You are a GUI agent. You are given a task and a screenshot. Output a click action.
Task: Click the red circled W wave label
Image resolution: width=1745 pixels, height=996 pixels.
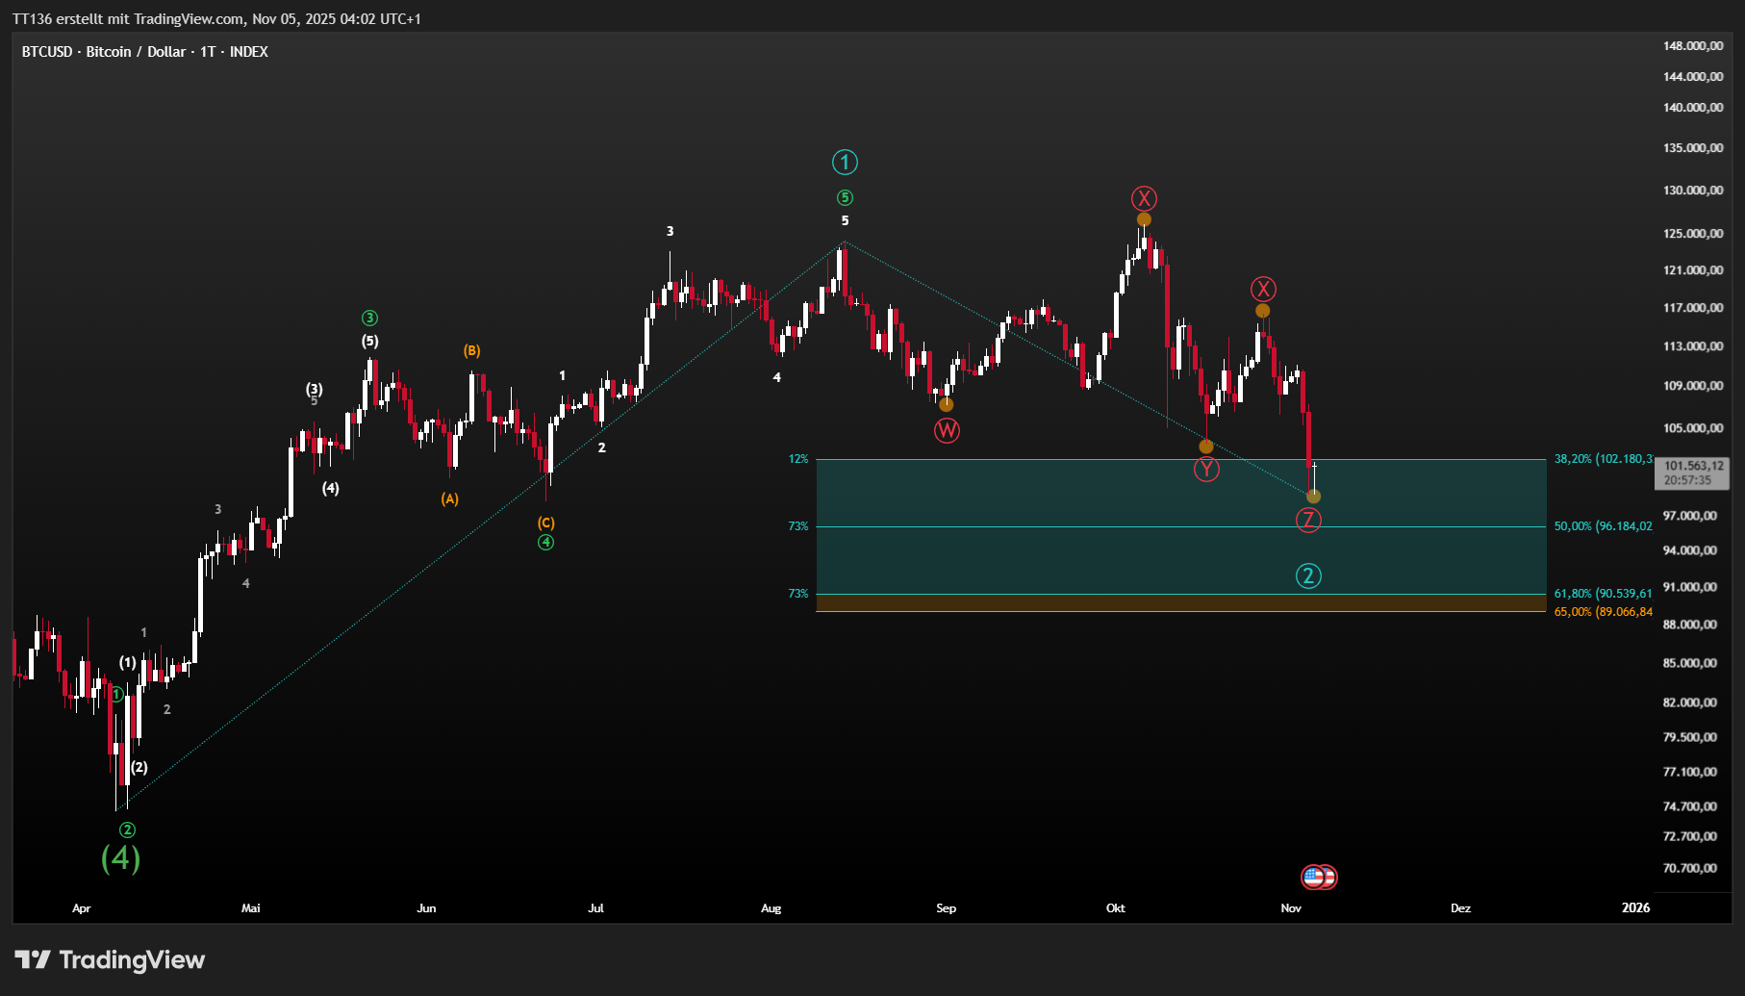(947, 430)
